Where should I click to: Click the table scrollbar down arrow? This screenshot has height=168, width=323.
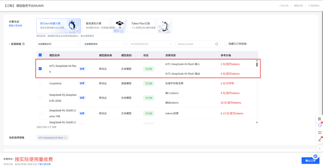pyautogui.click(x=257, y=122)
